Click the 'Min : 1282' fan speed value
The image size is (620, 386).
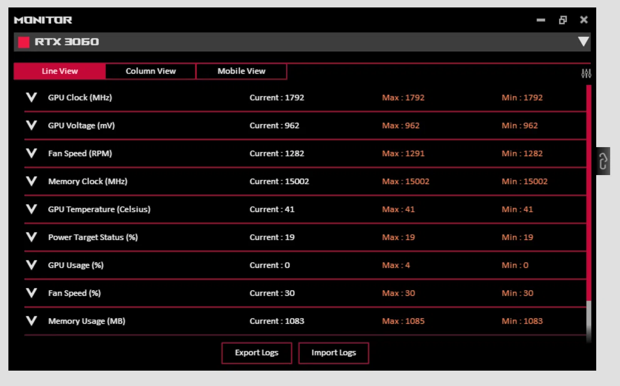click(x=522, y=154)
